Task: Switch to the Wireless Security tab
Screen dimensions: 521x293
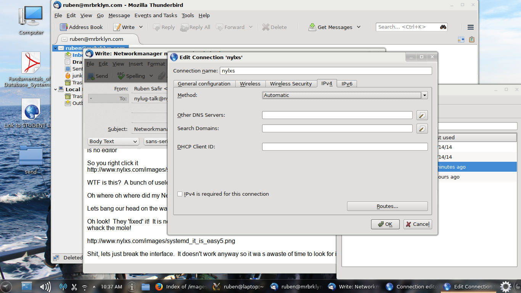Action: pyautogui.click(x=291, y=84)
